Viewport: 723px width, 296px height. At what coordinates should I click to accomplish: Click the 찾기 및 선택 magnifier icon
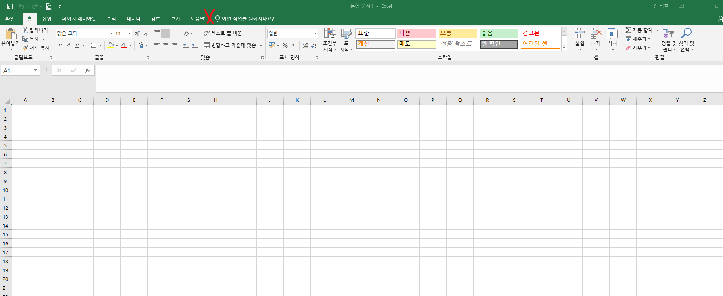click(x=686, y=34)
